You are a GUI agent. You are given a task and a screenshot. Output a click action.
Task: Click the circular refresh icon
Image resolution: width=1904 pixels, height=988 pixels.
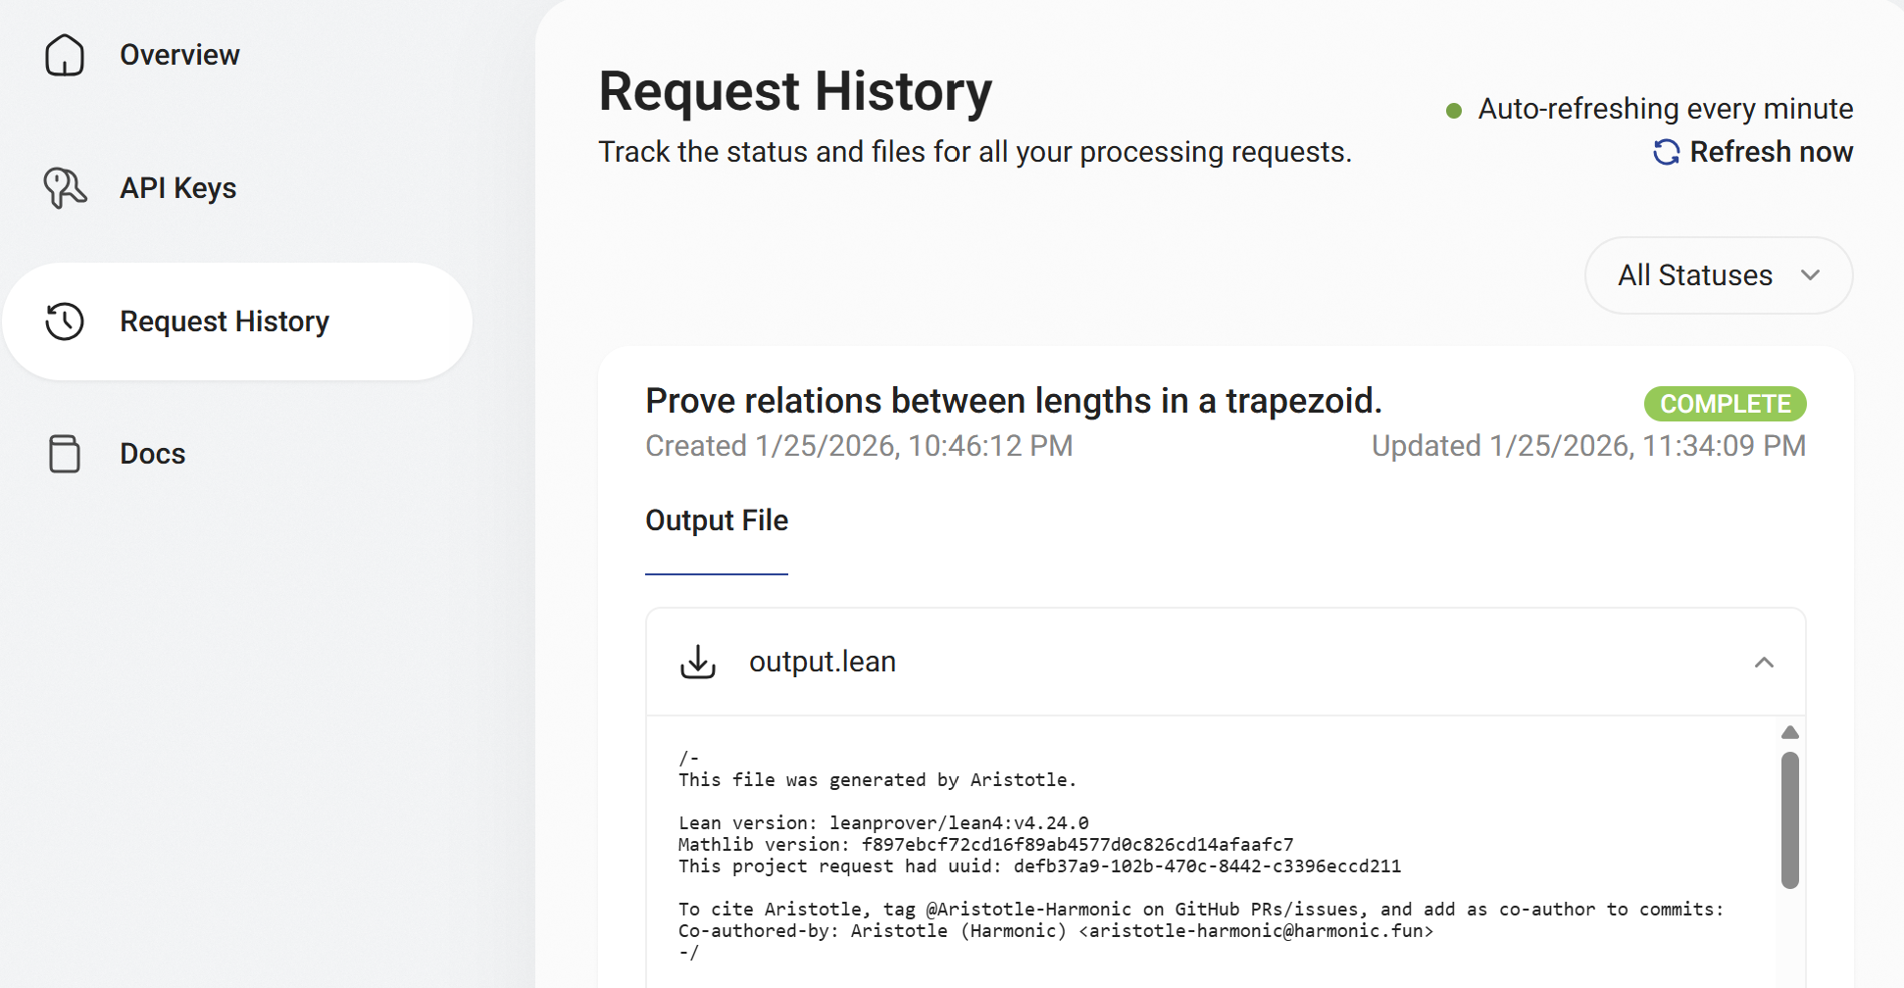coord(1666,152)
